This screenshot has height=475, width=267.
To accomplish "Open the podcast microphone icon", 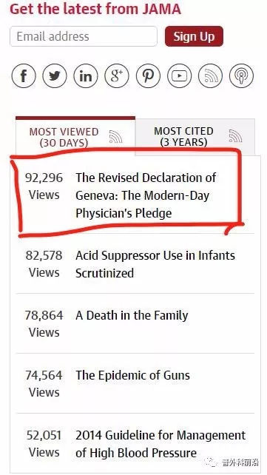I will 241,75.
